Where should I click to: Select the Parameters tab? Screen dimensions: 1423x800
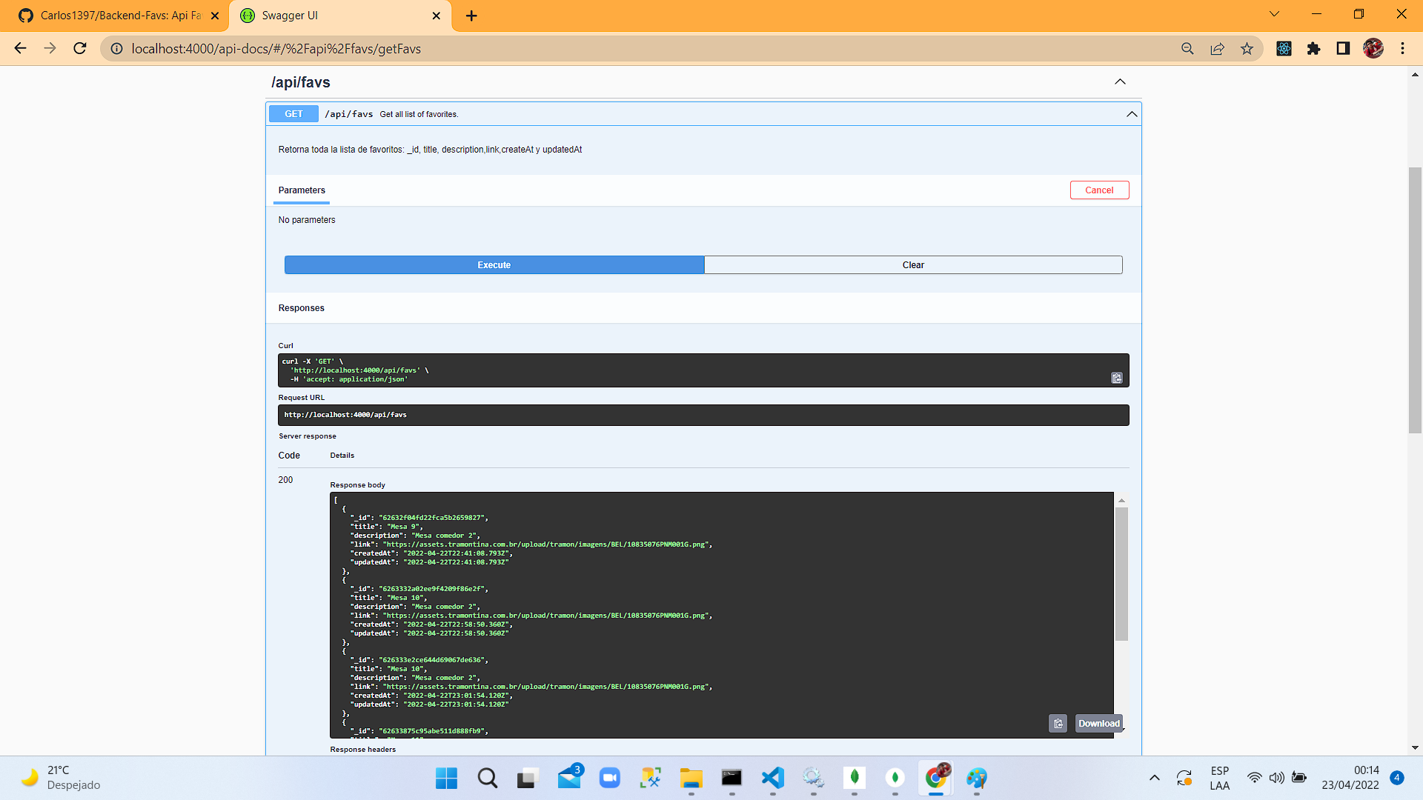[302, 190]
